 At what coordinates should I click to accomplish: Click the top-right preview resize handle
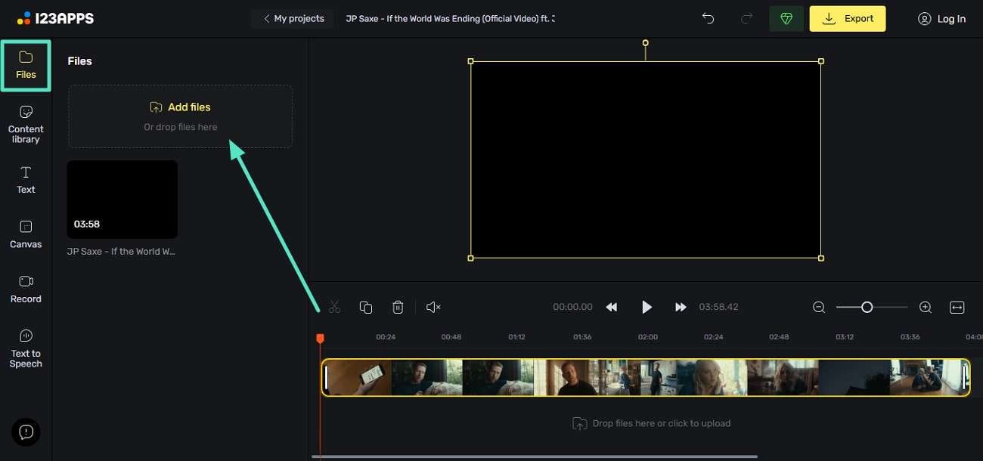[x=821, y=61]
